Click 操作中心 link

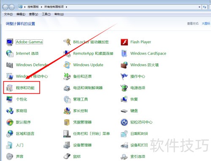point(138,76)
